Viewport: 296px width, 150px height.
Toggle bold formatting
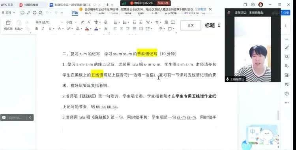[x=36, y=29]
